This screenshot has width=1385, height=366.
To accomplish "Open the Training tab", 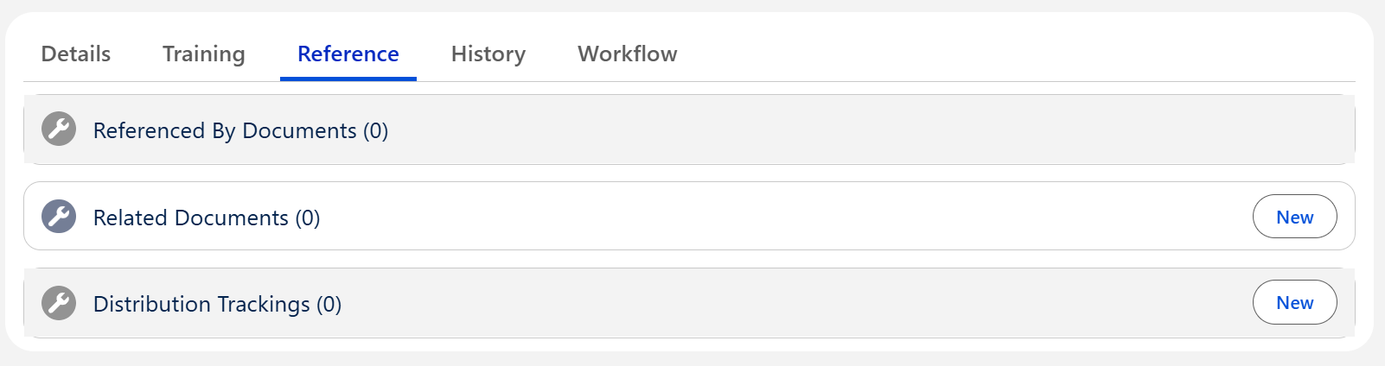I will point(204,54).
